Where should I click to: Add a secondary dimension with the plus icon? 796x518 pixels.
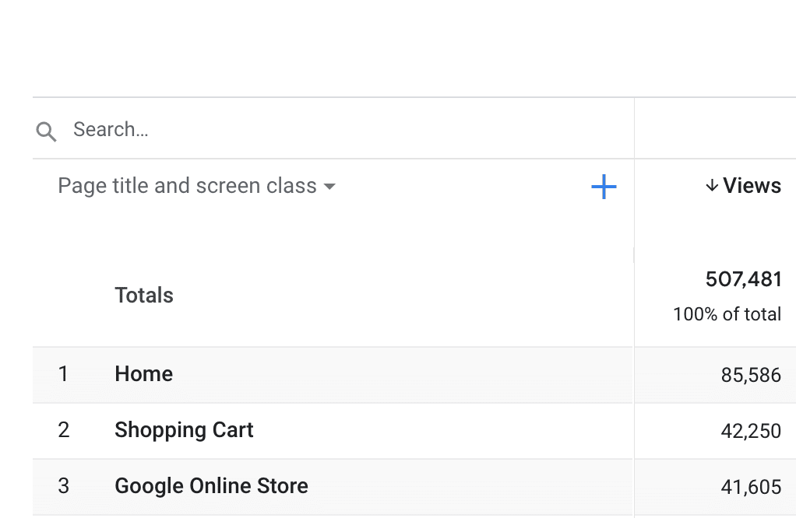604,187
